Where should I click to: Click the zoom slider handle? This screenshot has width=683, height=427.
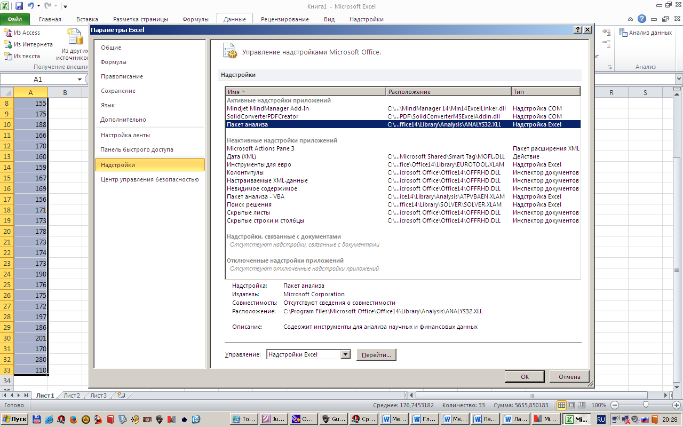pyautogui.click(x=645, y=405)
